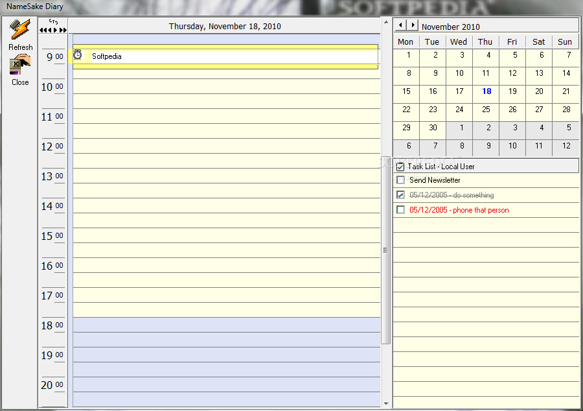Click the day view scrollbar down arrow
Viewport: 583px width, 411px height.
click(386, 404)
